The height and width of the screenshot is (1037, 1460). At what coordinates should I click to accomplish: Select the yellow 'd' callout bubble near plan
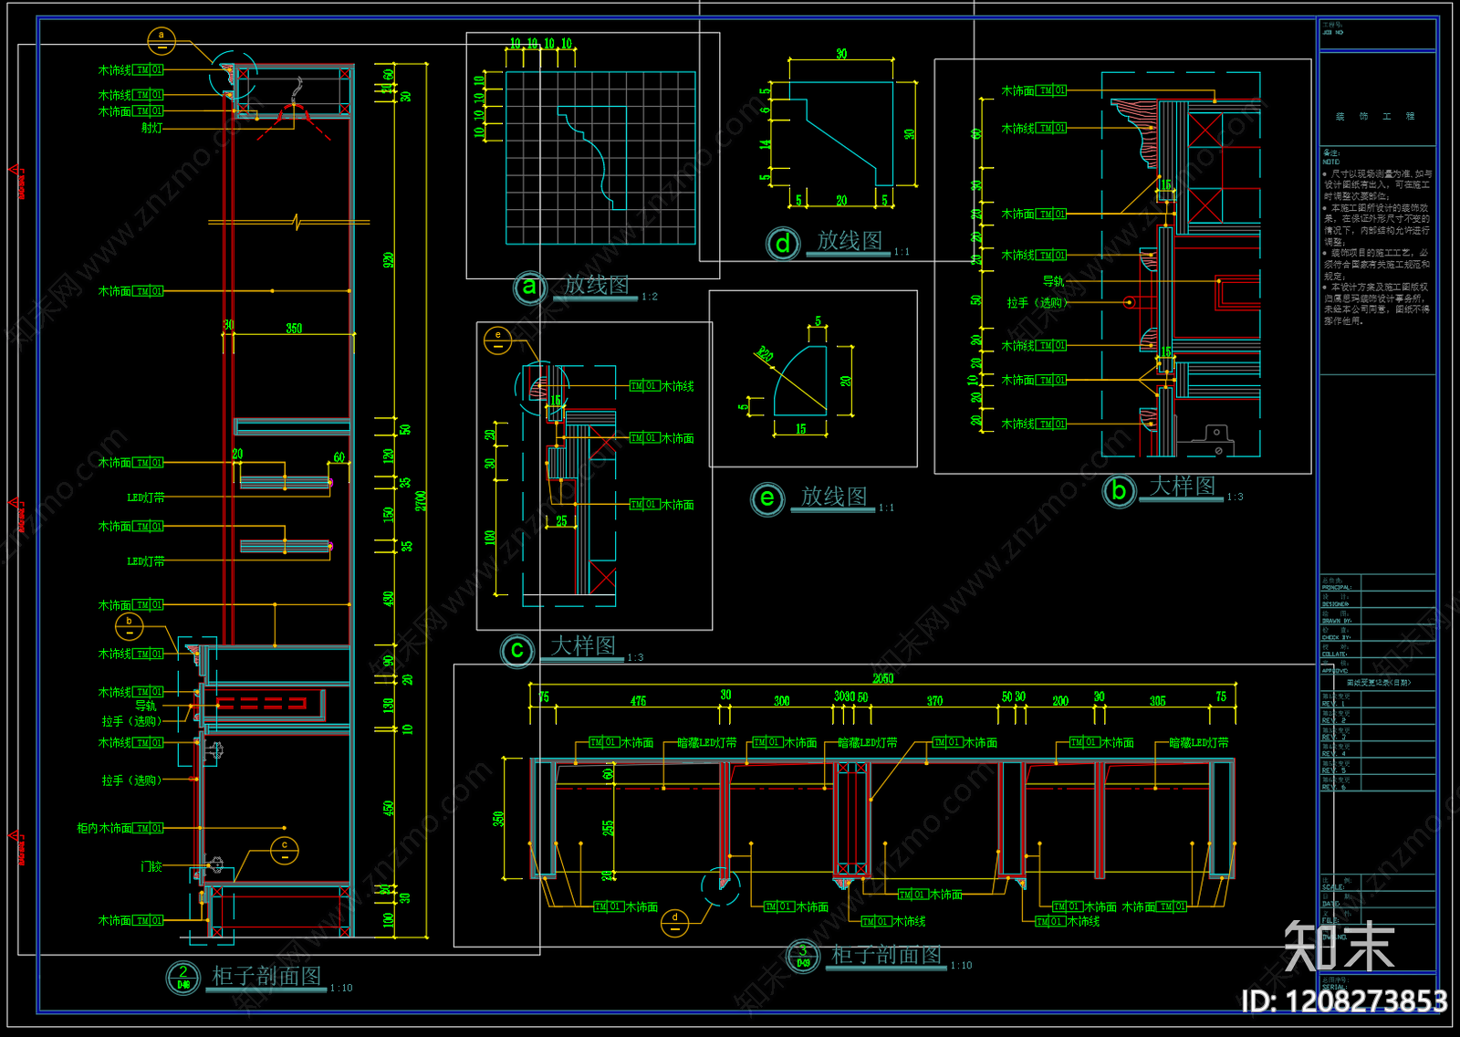[x=674, y=923]
